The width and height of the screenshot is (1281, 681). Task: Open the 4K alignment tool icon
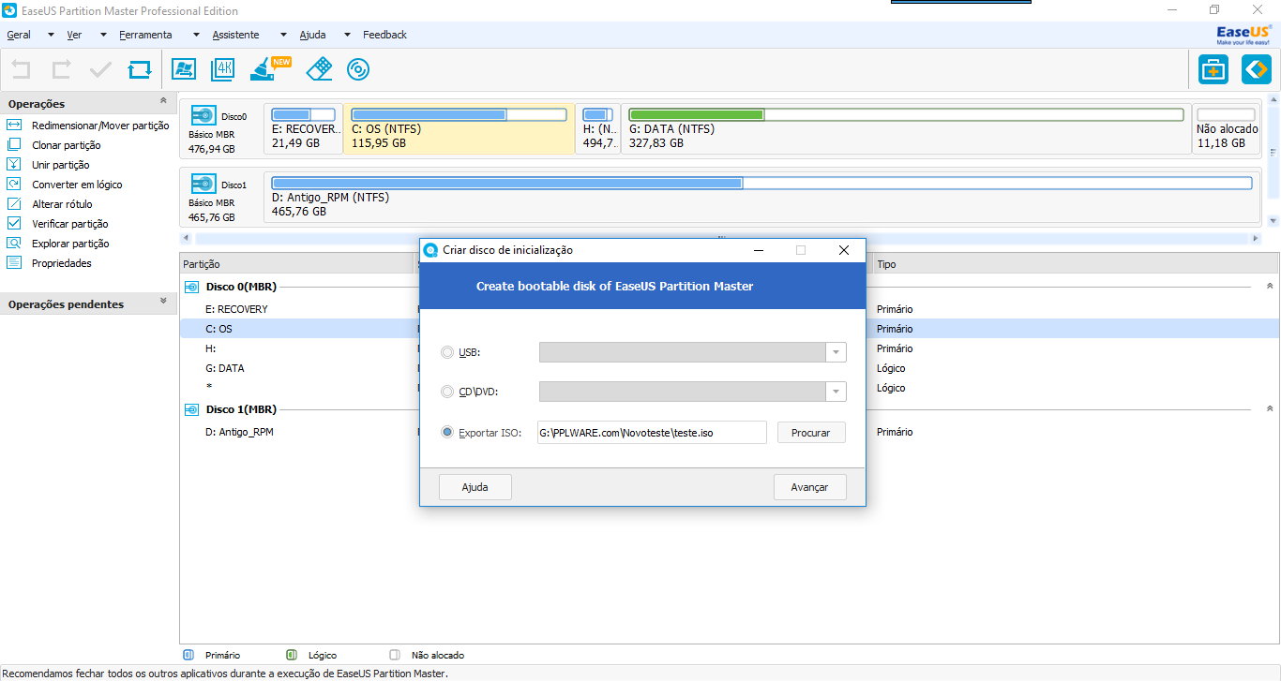click(223, 69)
